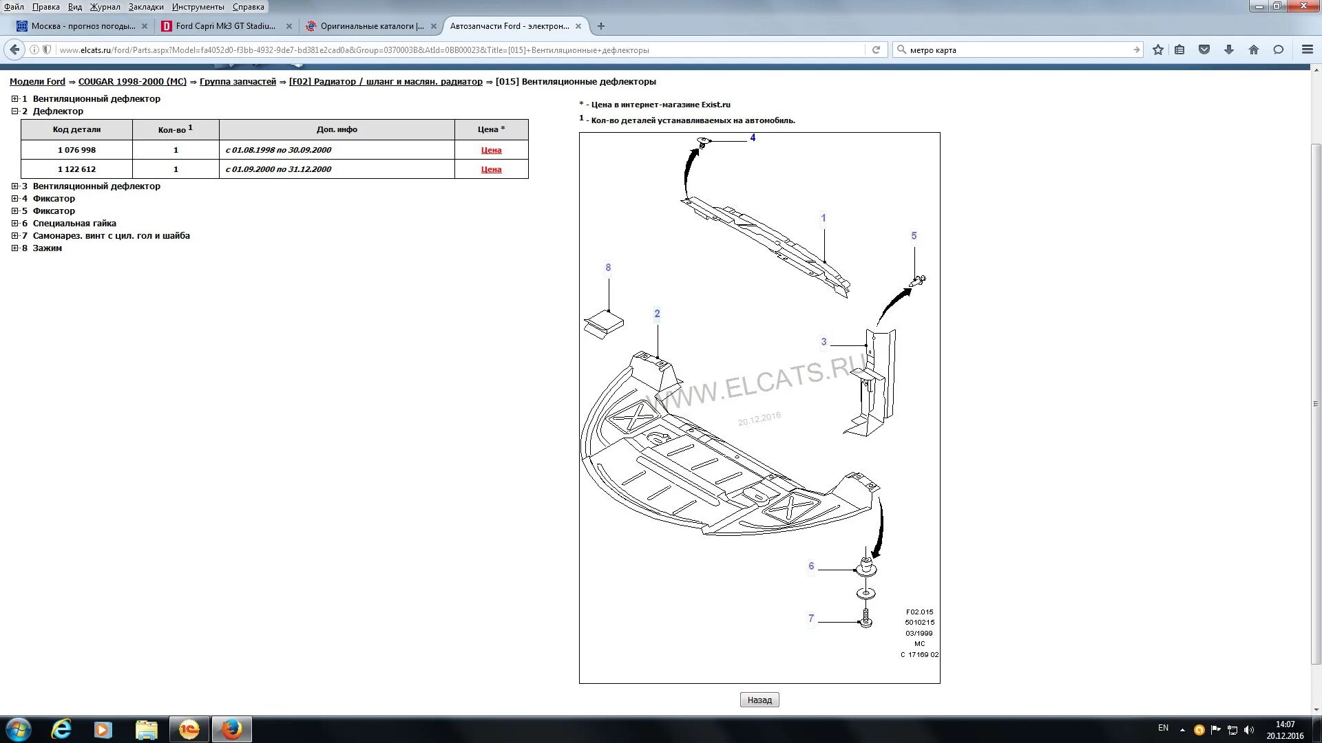Viewport: 1322px width, 743px height.
Task: Click the page's vertical scrollbar
Action: click(x=1316, y=402)
